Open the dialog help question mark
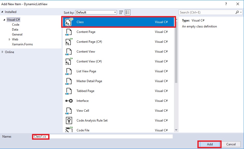Screen dimensions: 244x149 226,4
